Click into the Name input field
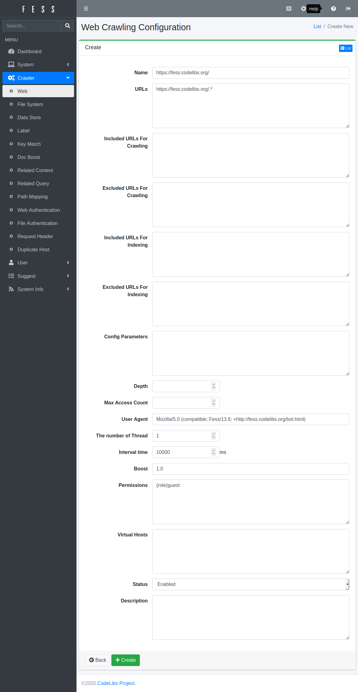358x692 pixels. [251, 73]
